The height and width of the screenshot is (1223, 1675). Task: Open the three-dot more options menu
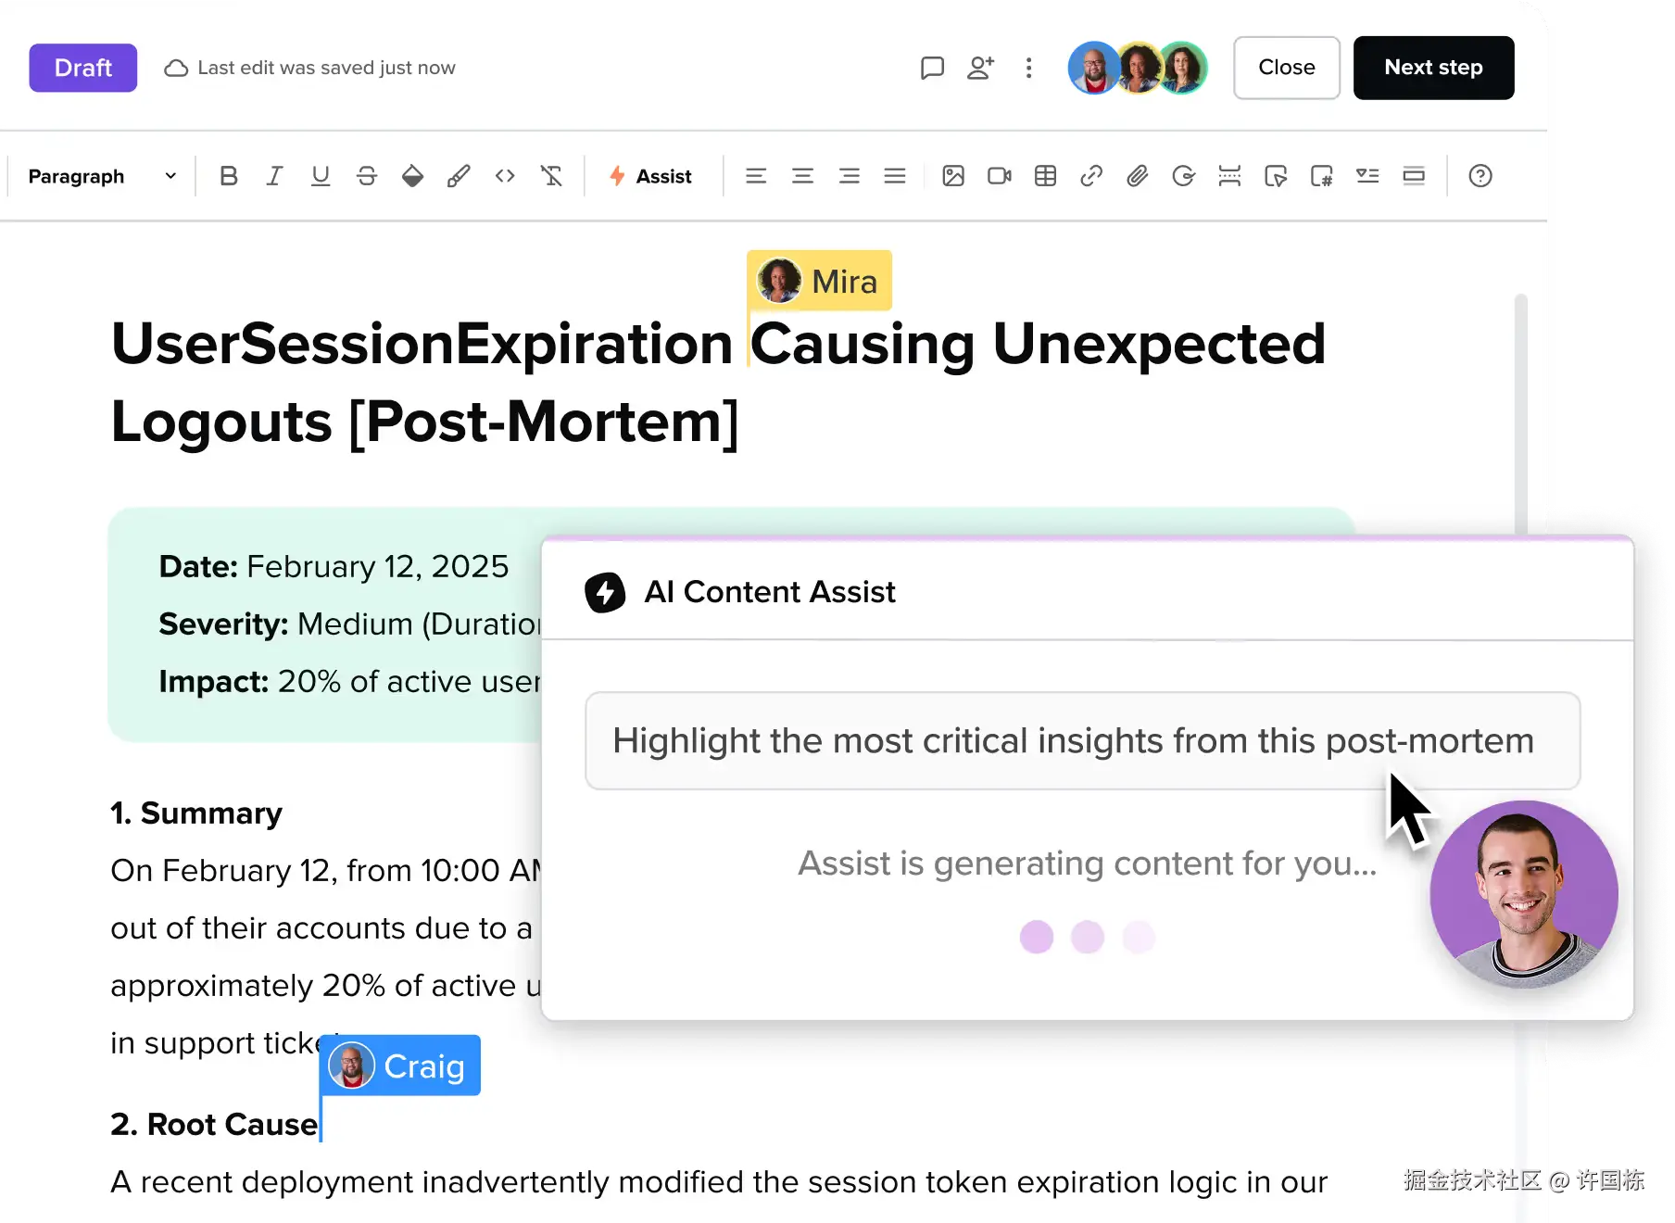[x=1028, y=68]
